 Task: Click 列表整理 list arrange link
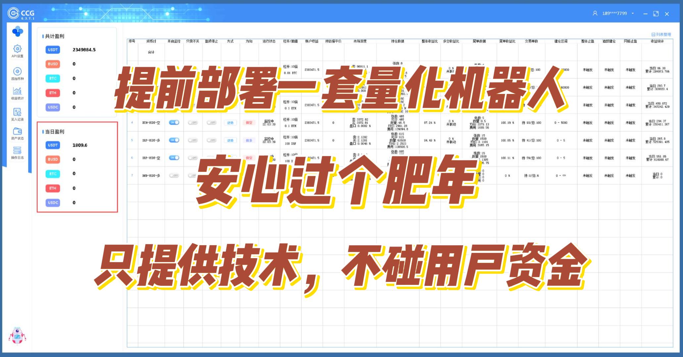661,34
